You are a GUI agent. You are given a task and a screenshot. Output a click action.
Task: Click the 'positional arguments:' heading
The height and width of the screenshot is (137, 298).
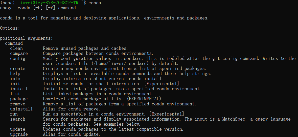point(27,38)
